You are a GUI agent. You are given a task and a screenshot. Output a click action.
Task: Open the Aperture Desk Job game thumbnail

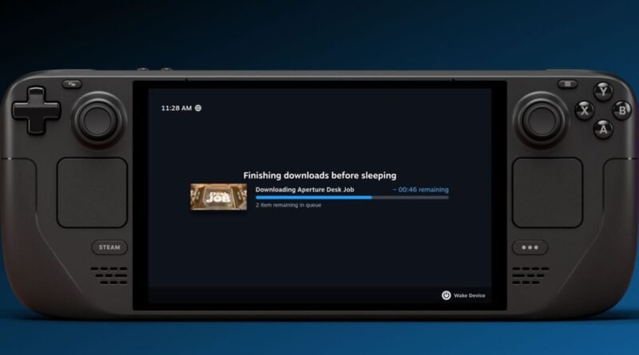(x=219, y=196)
